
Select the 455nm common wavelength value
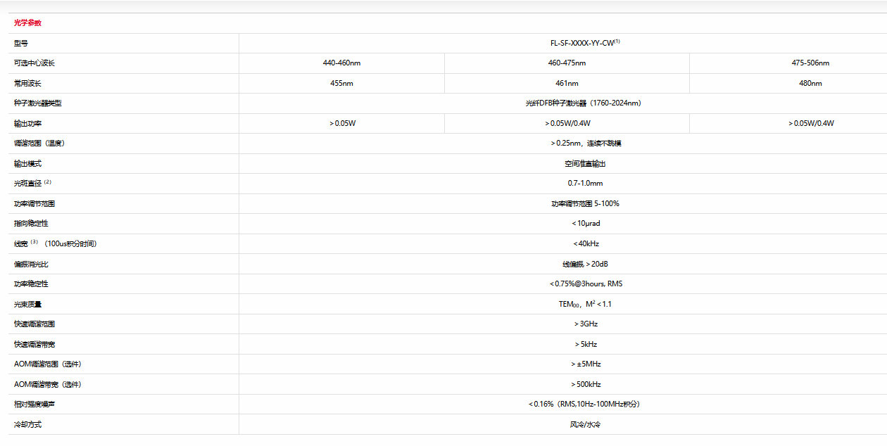(x=341, y=83)
